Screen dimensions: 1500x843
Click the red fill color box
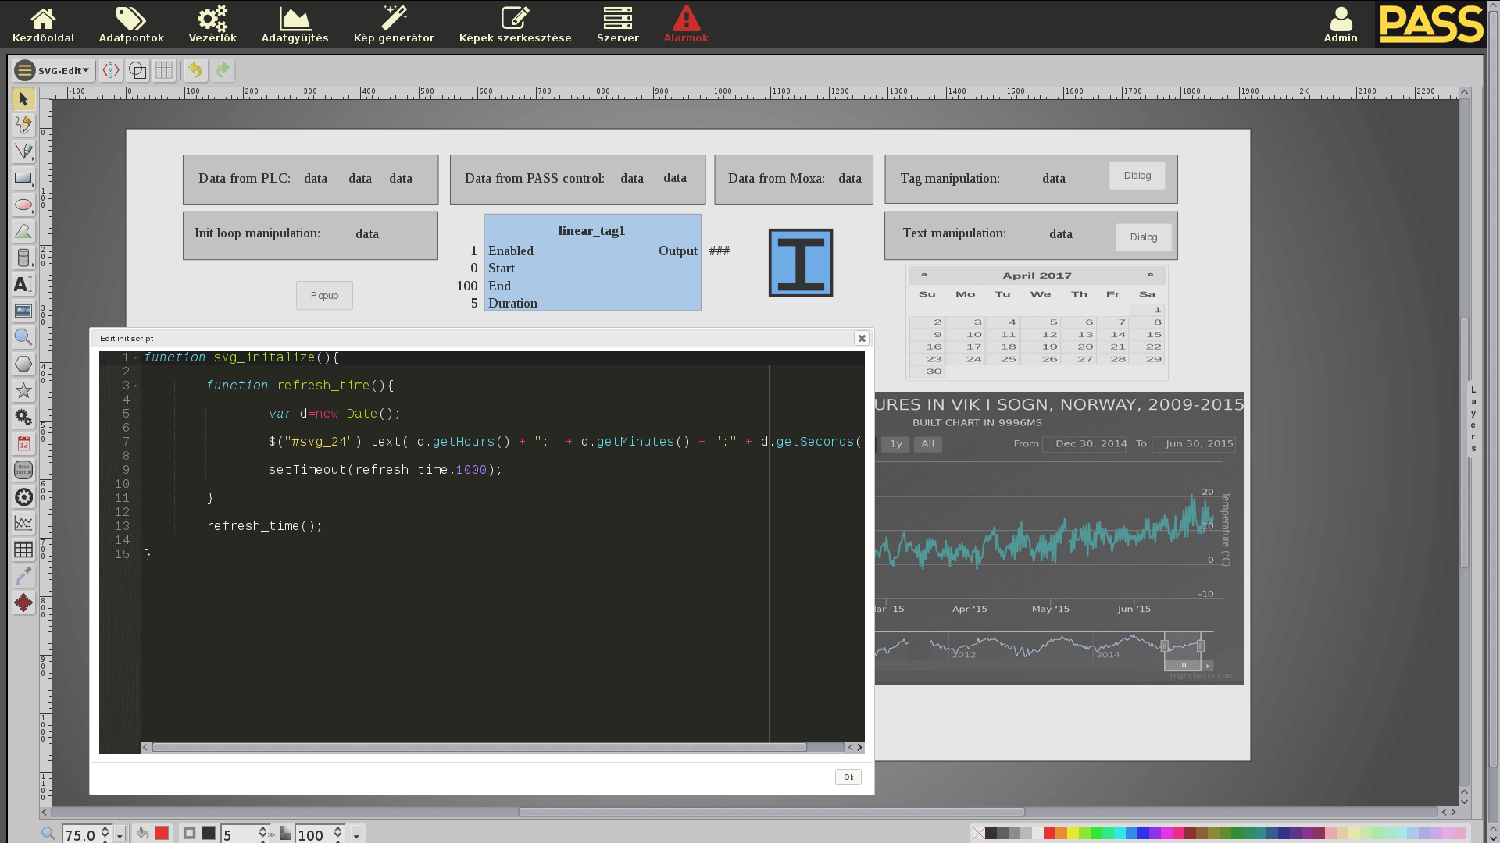[x=162, y=833]
